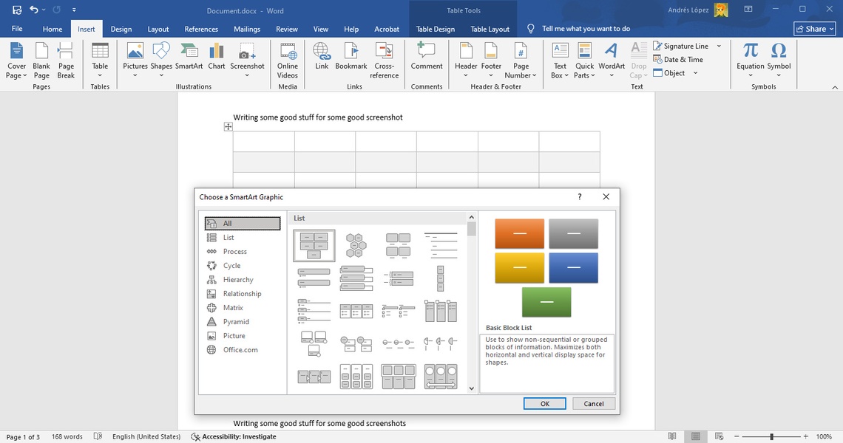Viewport: 843px width, 443px height.
Task: Click the zoom slider in the status bar
Action: coord(771,437)
